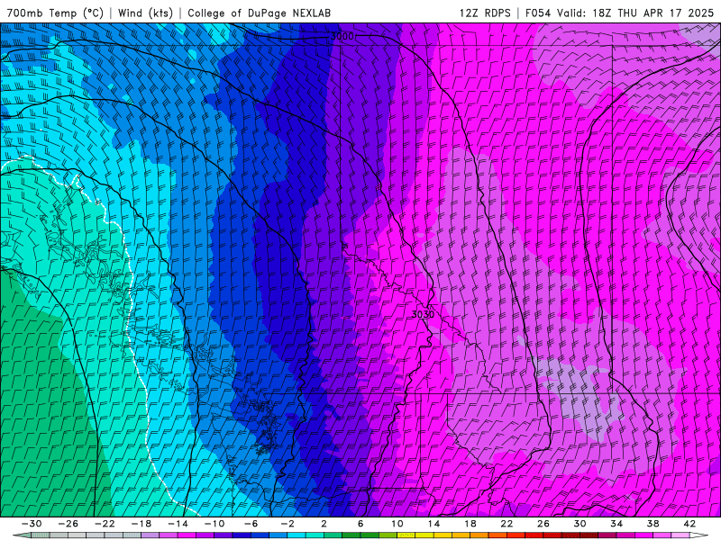Viewport: 721px width, 540px height.
Task: Click the -14 value on the color scale
Action: 178,524
